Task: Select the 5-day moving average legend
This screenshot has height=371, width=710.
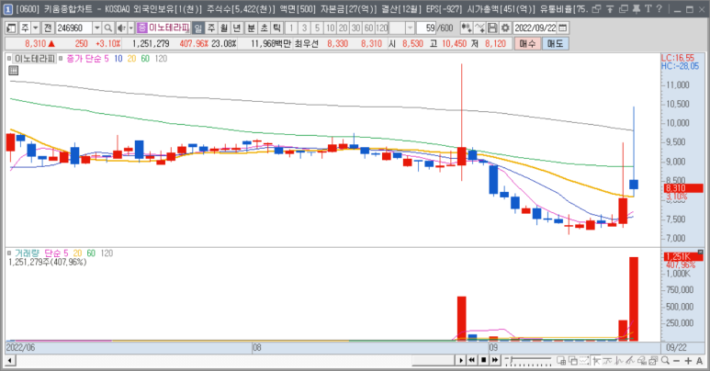Action: [107, 59]
